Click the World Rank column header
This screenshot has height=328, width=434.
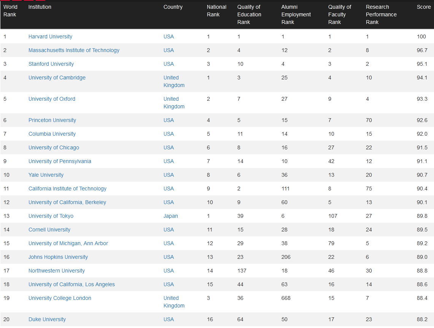(10, 11)
